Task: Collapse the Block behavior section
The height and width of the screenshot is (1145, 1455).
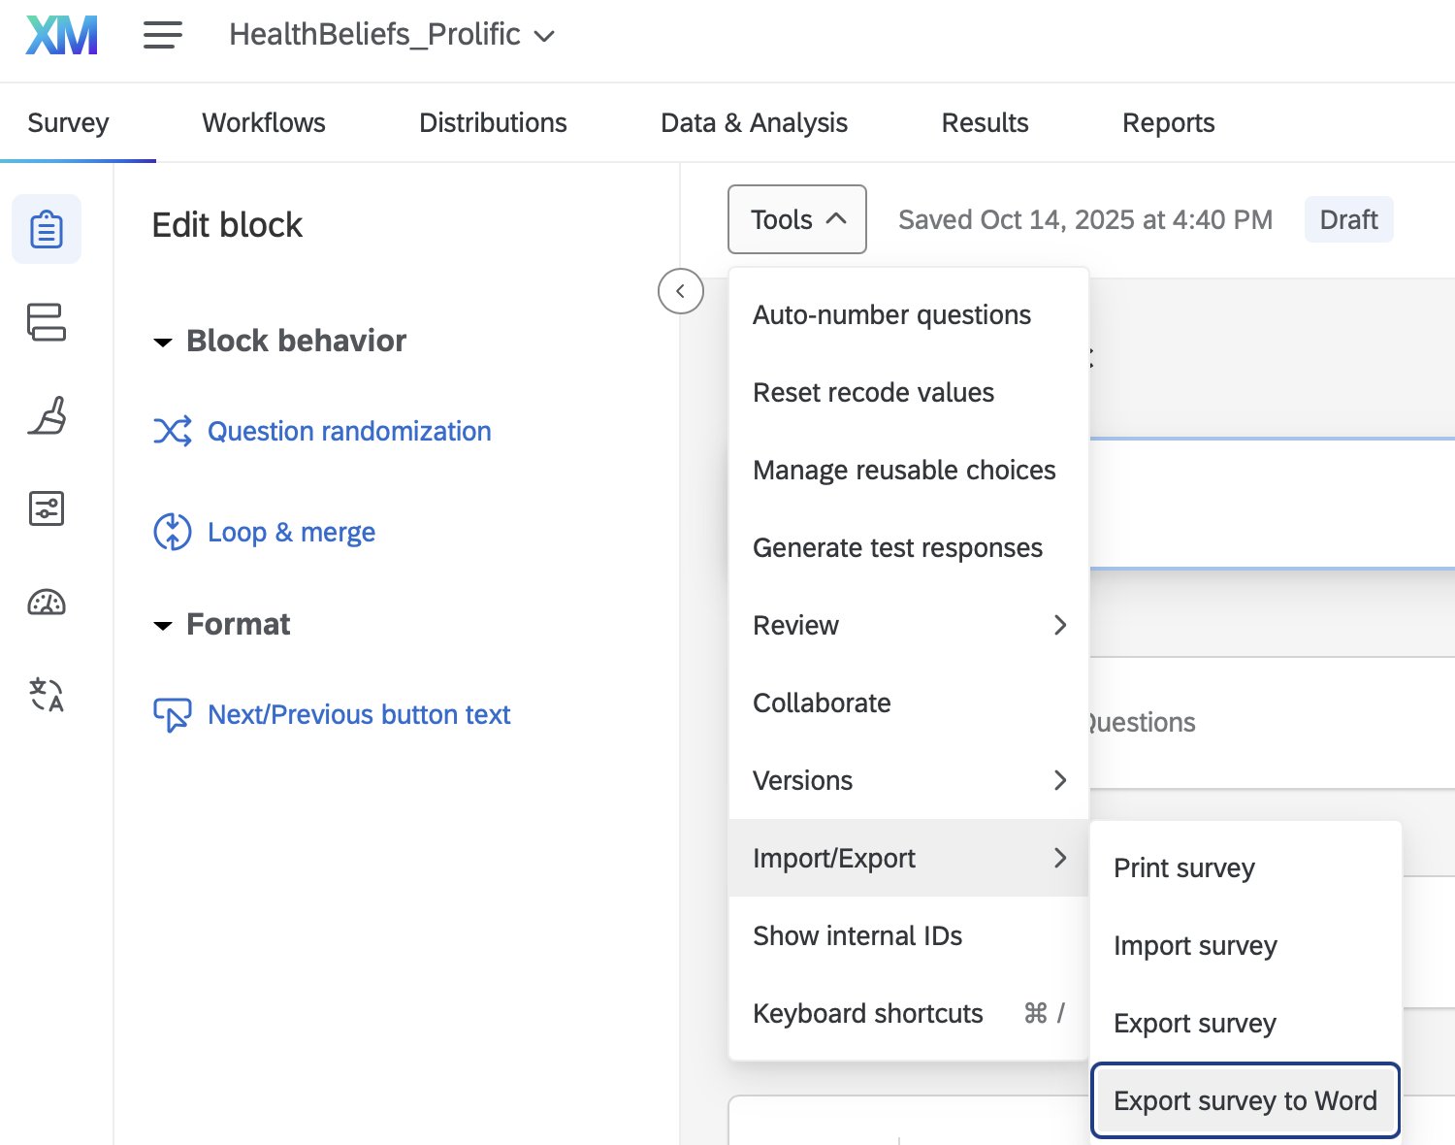Action: pyautogui.click(x=163, y=342)
